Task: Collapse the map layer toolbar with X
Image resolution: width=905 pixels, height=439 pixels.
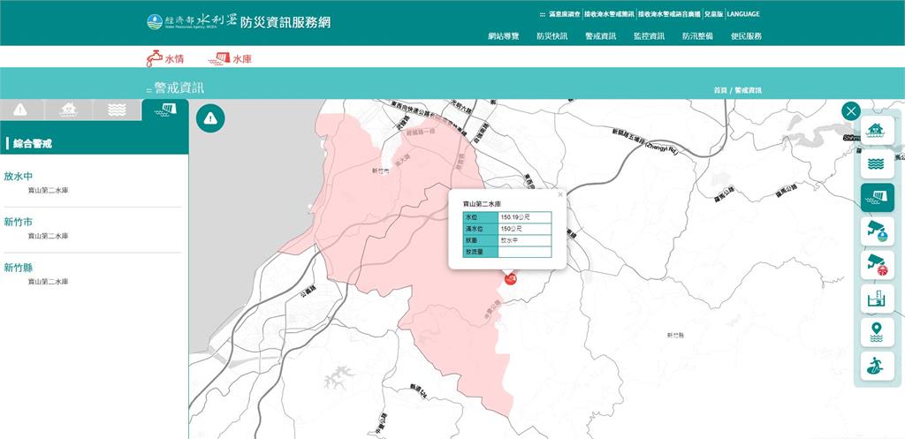Action: click(x=851, y=110)
